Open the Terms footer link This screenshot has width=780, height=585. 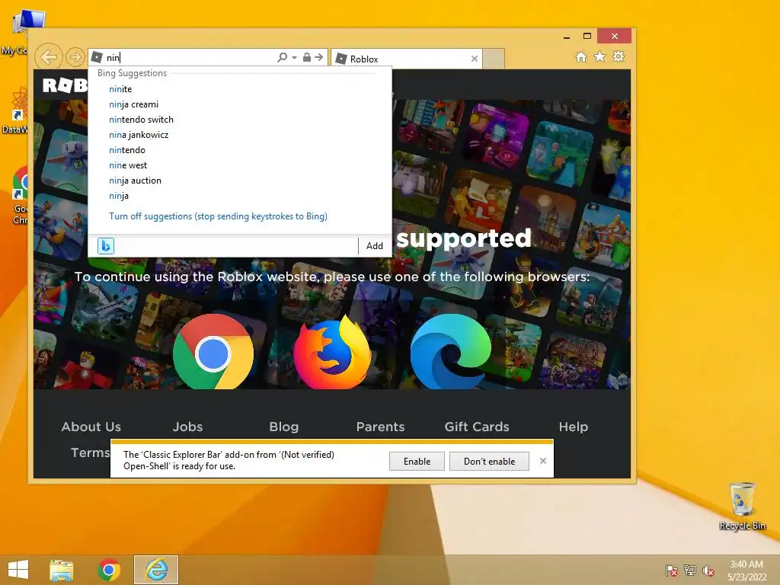(x=90, y=452)
